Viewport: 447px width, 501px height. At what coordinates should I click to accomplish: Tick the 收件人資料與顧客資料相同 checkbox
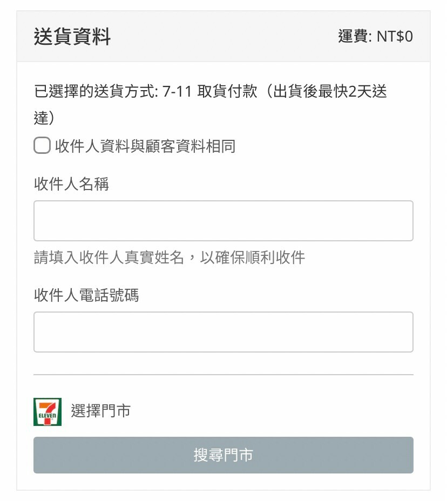pyautogui.click(x=42, y=145)
